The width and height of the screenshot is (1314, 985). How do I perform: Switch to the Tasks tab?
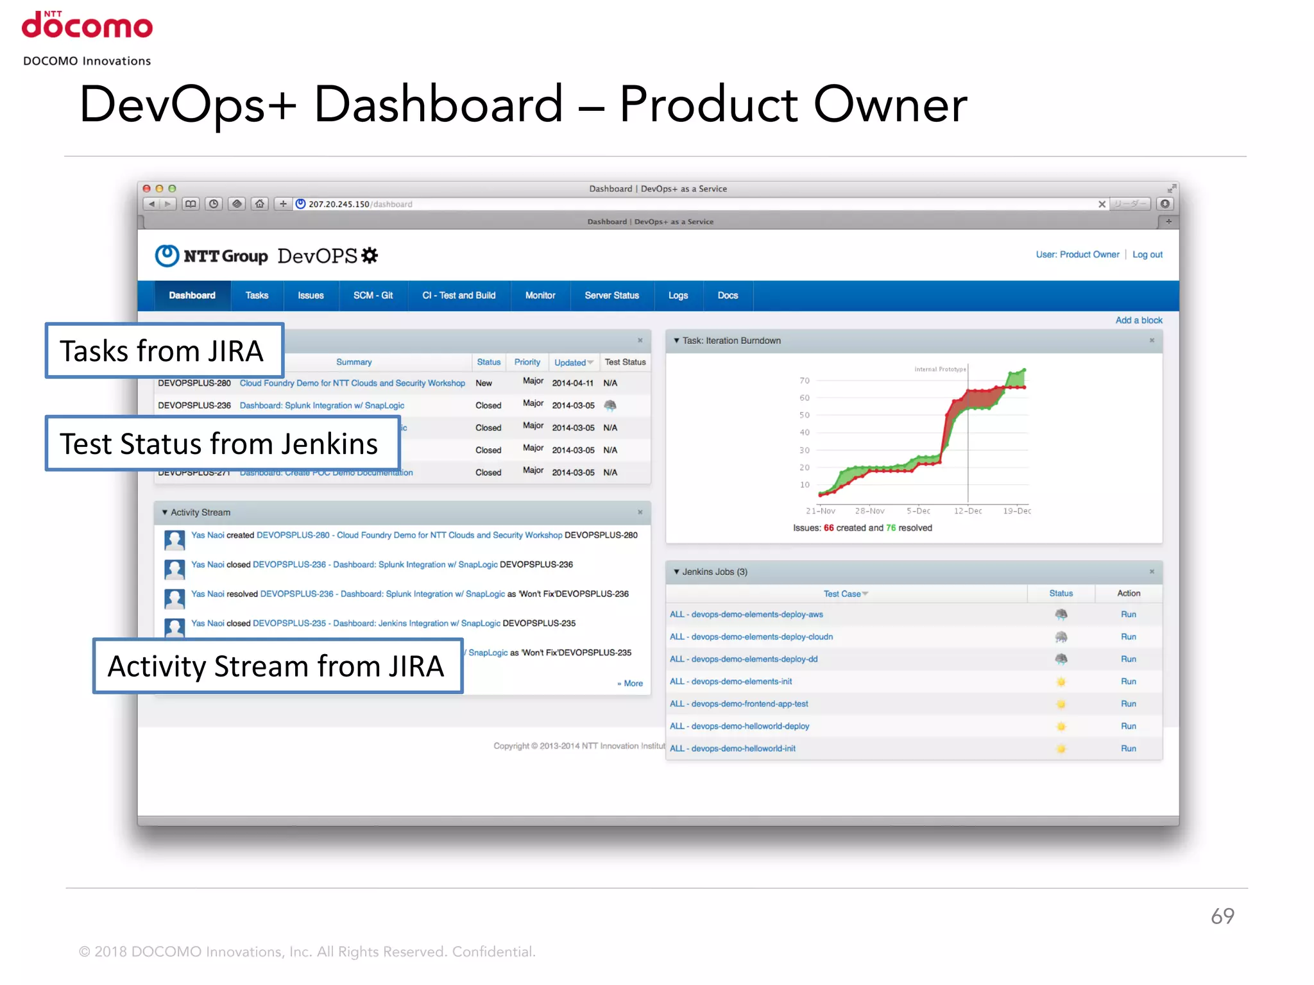(x=257, y=296)
